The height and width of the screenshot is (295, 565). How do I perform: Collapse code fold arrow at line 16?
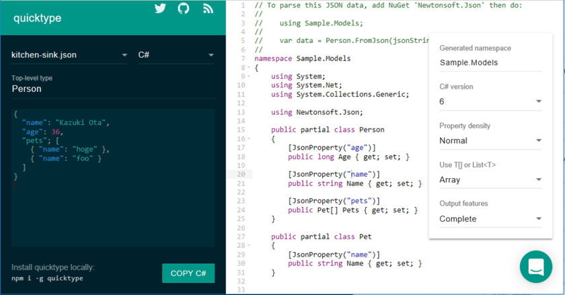[249, 138]
